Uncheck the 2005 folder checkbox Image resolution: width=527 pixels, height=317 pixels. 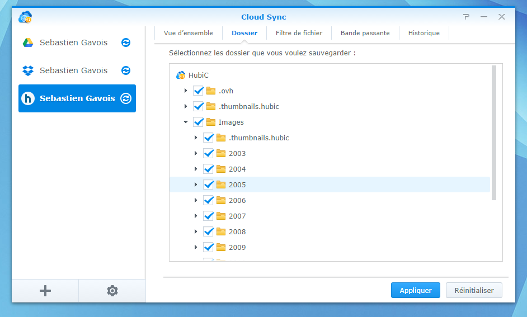click(209, 184)
